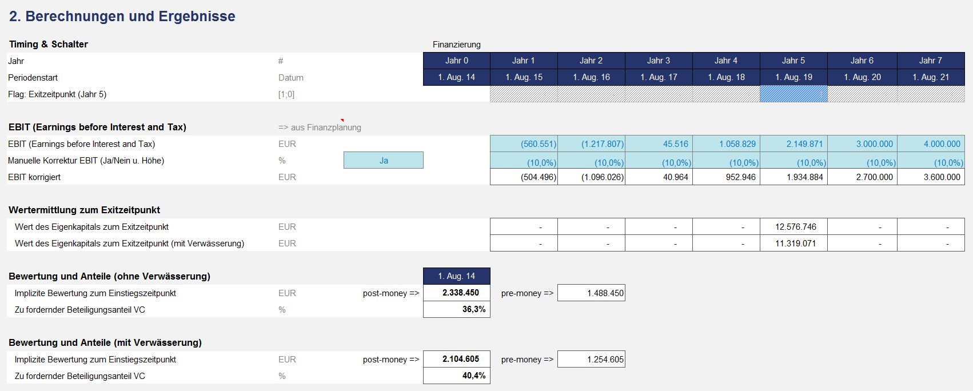Click the VC share cell 36,3%
Viewport: 973px width, 391px height.
457,309
